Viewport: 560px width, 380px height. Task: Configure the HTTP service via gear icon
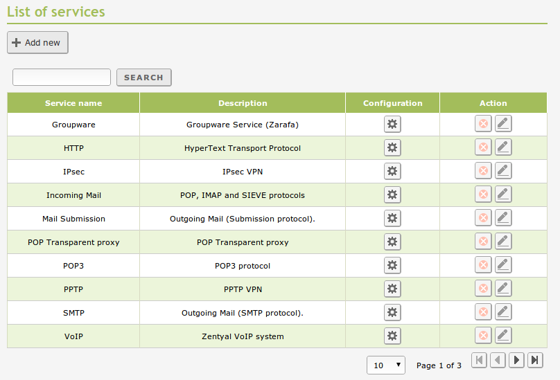(392, 148)
